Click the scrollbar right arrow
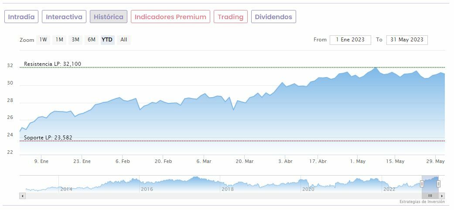 point(442,196)
